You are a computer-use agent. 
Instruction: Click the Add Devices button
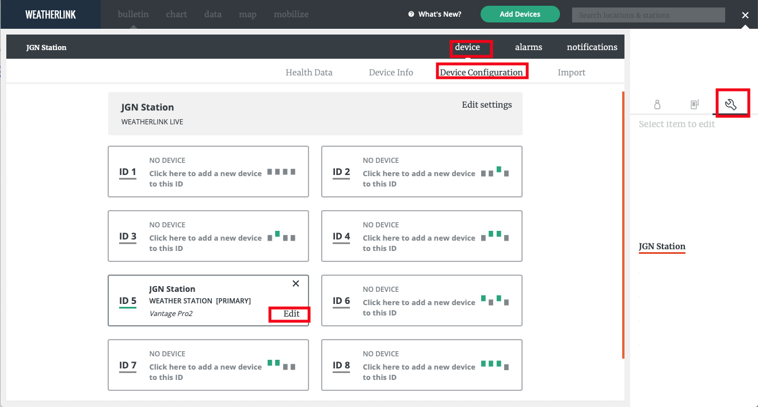pyautogui.click(x=520, y=14)
